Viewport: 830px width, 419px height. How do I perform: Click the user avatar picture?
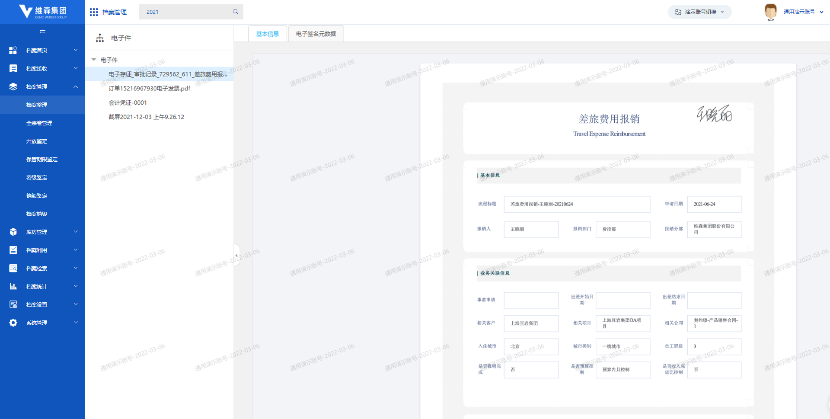pyautogui.click(x=770, y=12)
